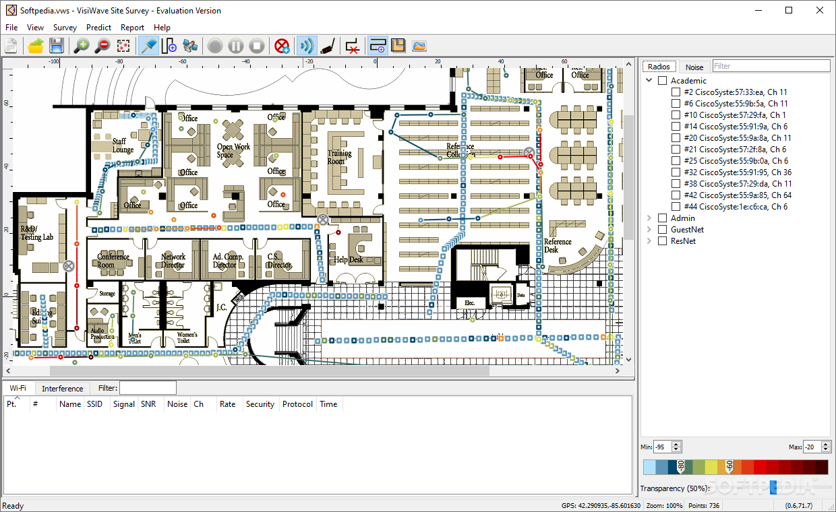Save the survey with the floppy disk icon

tap(57, 46)
